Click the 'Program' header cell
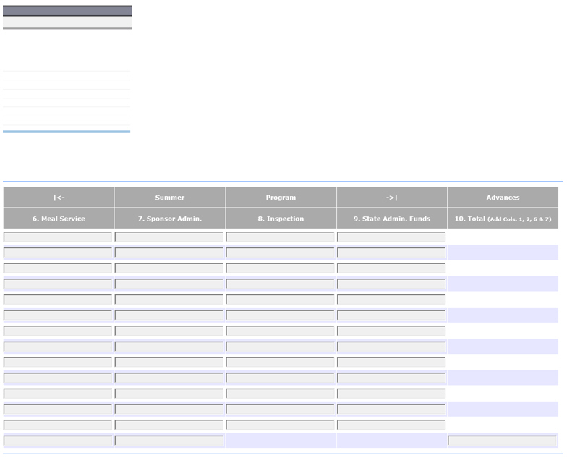 [281, 197]
